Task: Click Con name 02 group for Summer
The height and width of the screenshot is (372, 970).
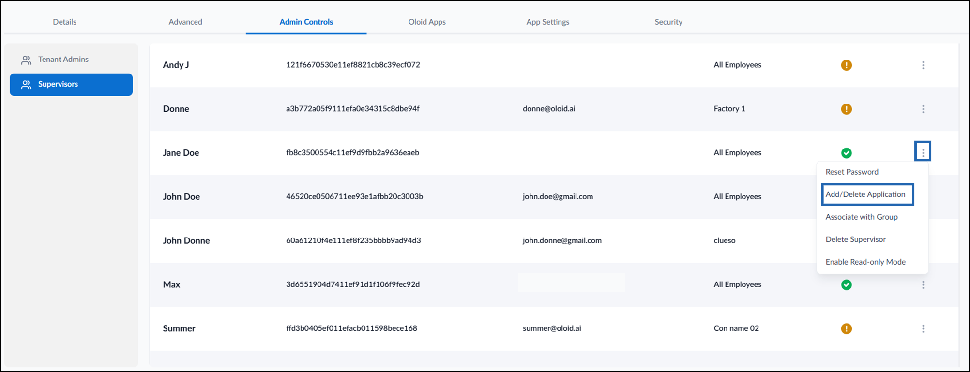Action: coord(736,328)
